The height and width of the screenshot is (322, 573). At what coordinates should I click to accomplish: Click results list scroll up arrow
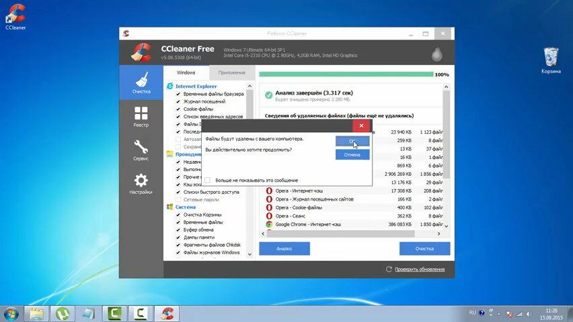pos(446,87)
